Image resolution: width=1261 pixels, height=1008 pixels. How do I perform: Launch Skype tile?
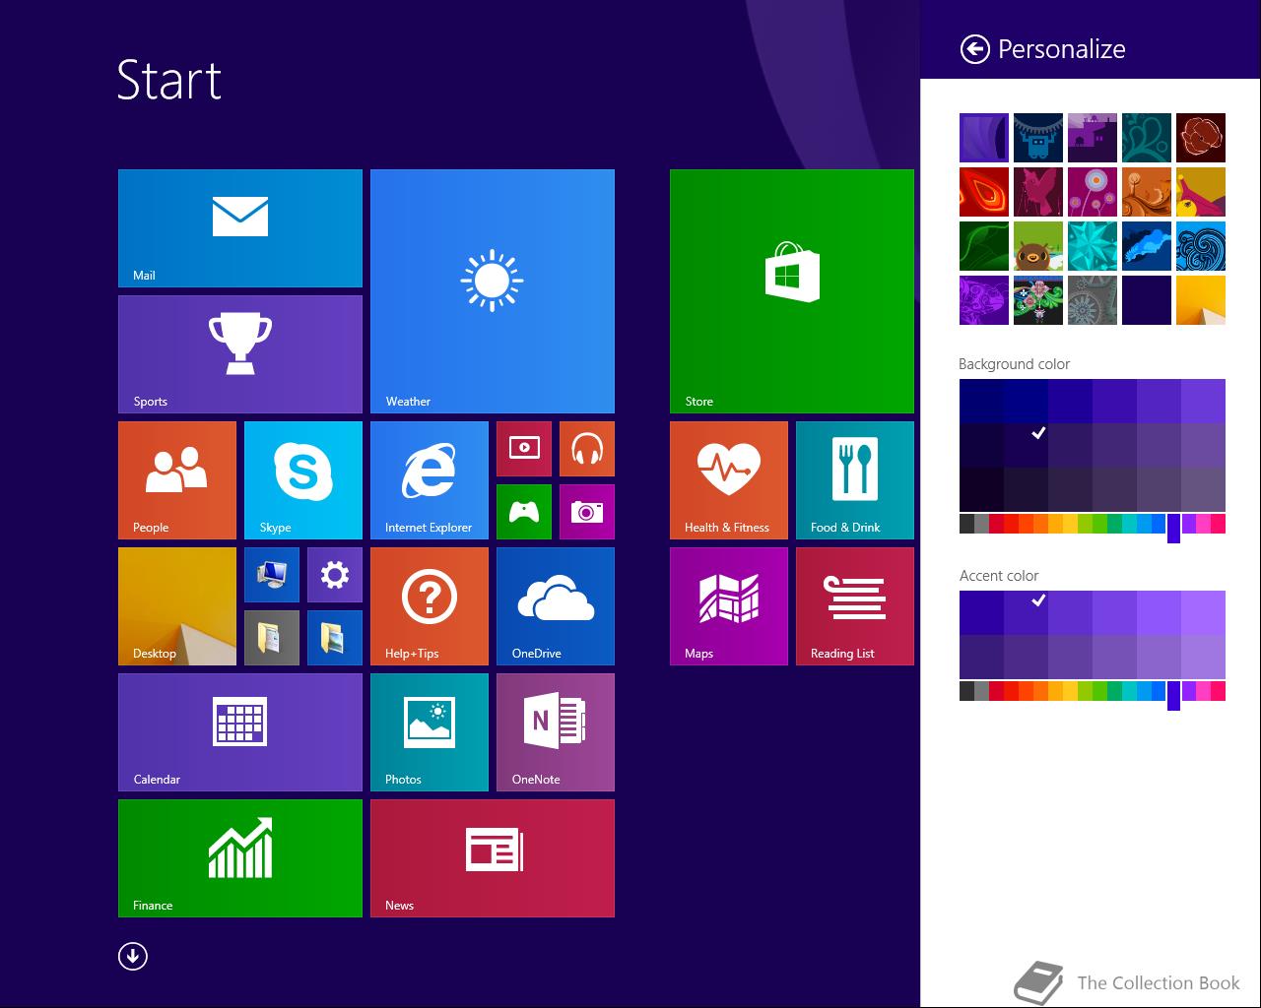pos(303,480)
